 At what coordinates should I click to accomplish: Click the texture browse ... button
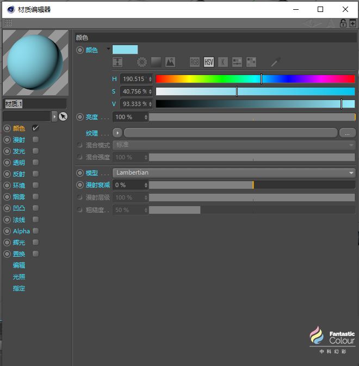pos(348,133)
